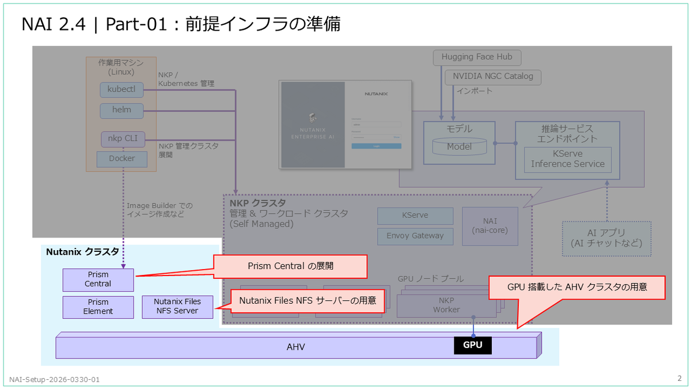Select the KServe Inference Service box
691x389 pixels.
pos(568,159)
